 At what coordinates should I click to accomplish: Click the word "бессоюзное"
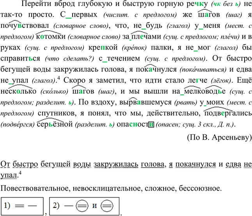click(200, 188)
